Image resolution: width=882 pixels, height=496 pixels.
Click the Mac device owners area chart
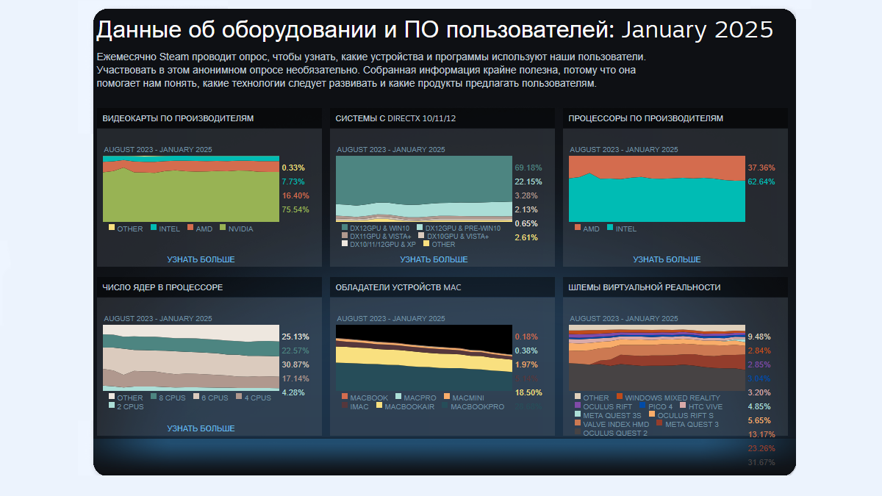pyautogui.click(x=424, y=358)
